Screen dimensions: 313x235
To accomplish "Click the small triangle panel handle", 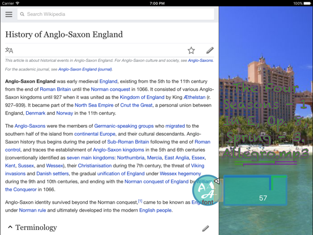I will (217, 181).
